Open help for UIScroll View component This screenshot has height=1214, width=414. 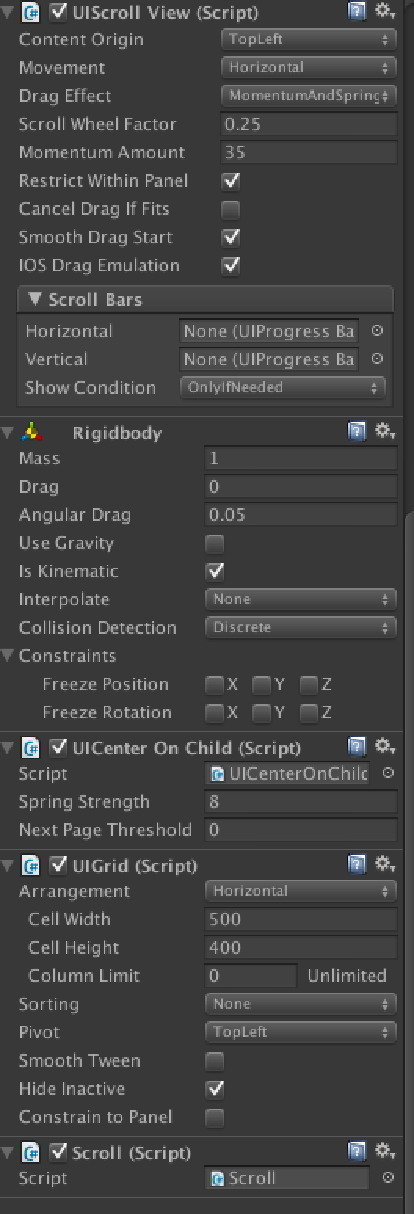(x=358, y=12)
